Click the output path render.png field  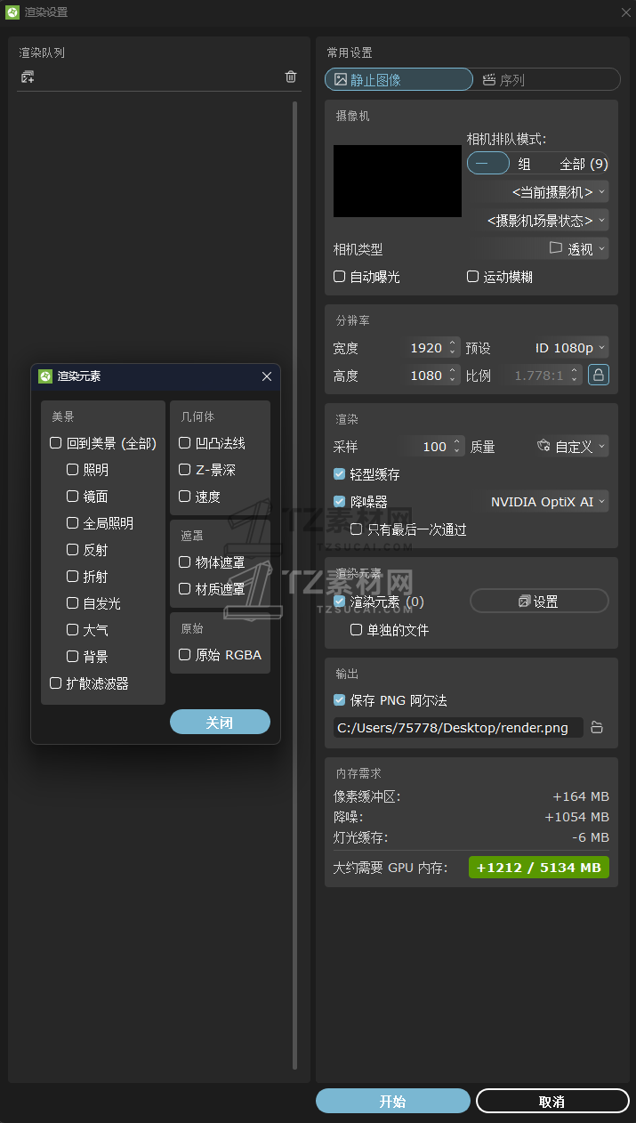point(458,728)
